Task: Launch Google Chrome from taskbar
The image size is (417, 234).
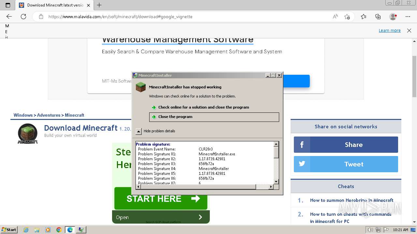Action: click(59, 230)
